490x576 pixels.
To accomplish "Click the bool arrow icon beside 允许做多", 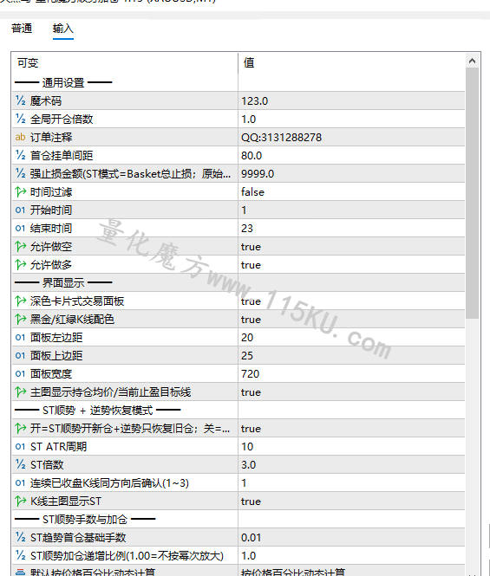I will [x=20, y=264].
